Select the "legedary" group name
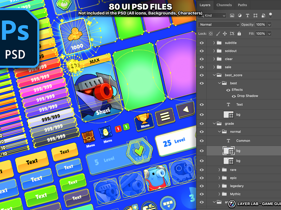 click(237, 186)
